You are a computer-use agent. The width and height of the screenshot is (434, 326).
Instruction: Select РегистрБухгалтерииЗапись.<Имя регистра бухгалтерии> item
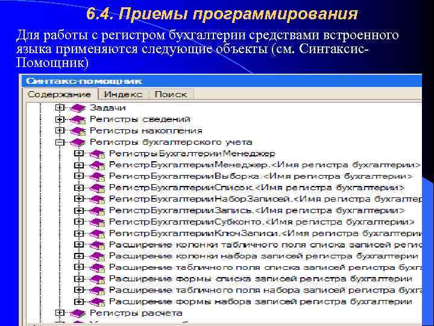(257, 211)
